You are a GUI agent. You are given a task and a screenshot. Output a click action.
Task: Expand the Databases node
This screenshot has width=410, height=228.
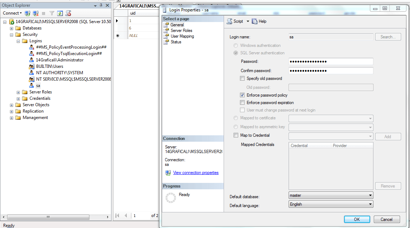[x=11, y=28]
